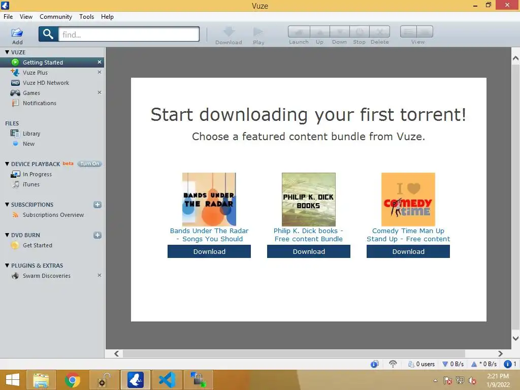The image size is (520, 390).
Task: Focus the find search field
Action: click(x=128, y=35)
